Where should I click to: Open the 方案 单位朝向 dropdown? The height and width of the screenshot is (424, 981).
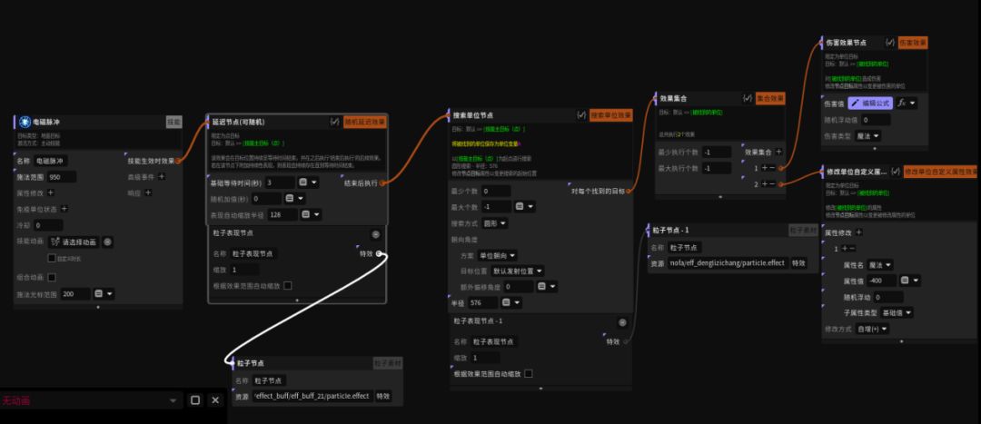[x=497, y=255]
